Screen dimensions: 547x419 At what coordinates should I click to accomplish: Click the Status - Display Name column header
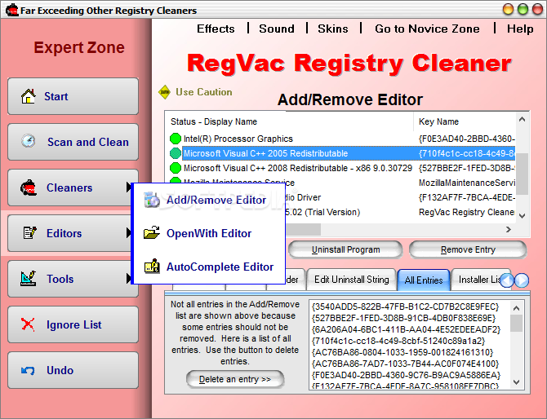click(x=290, y=121)
